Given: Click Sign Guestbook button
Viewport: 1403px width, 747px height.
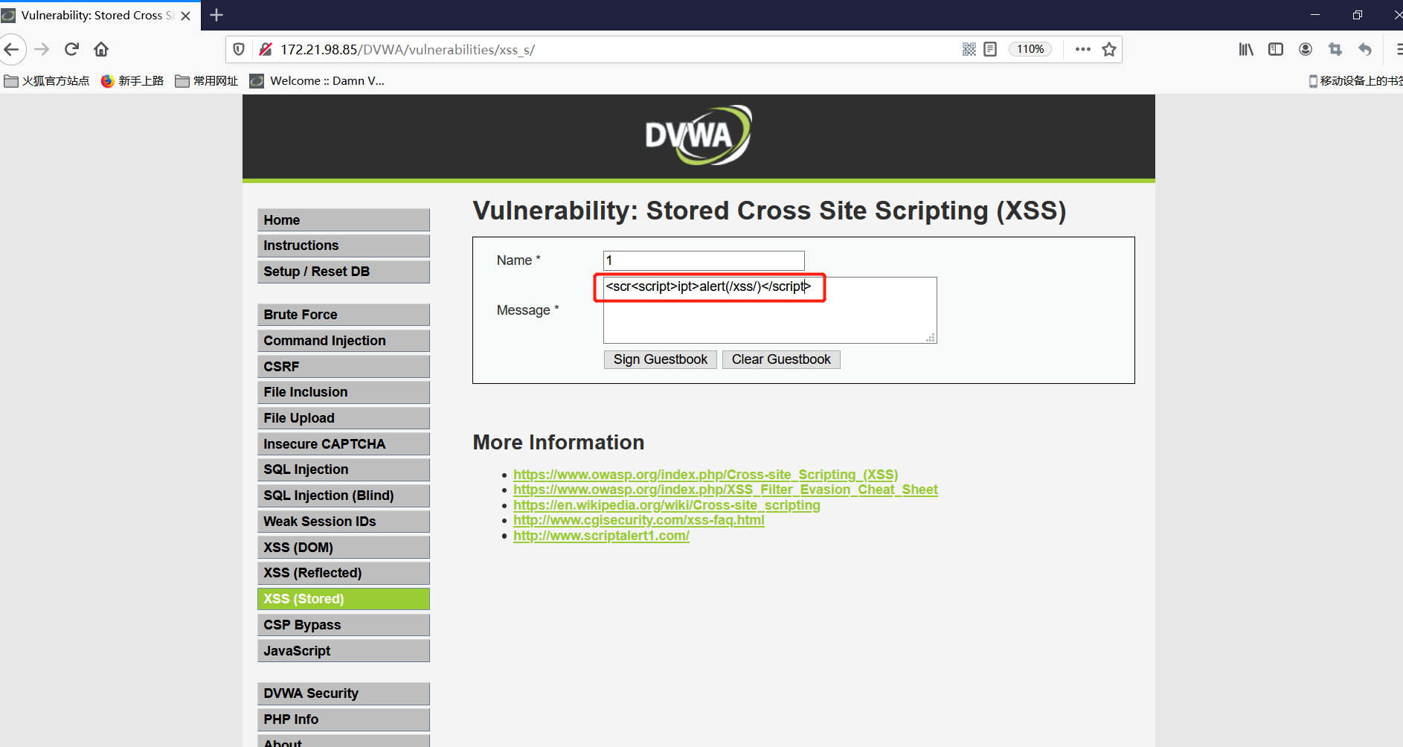Looking at the screenshot, I should click(x=661, y=359).
